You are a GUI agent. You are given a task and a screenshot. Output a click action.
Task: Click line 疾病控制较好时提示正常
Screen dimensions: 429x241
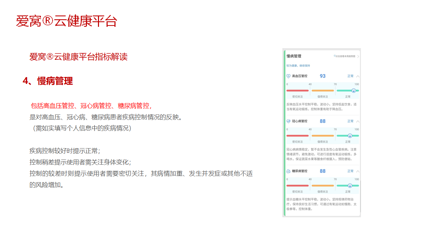coord(65,151)
